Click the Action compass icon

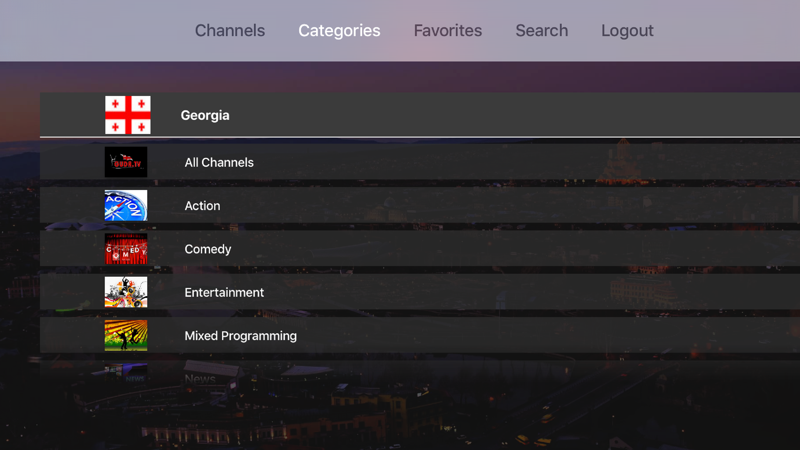coord(126,205)
